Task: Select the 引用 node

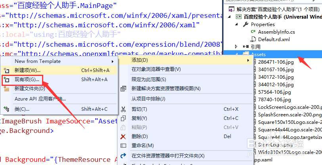Action: tap(255, 47)
